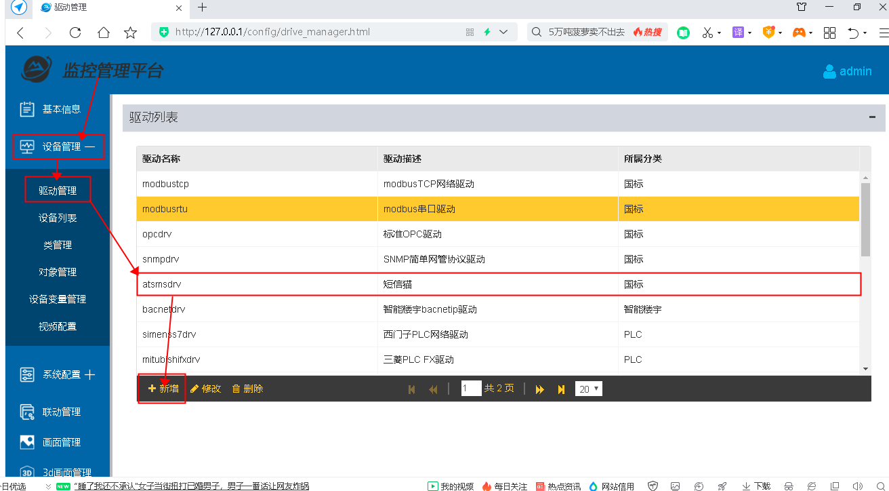Open dropdown arrow next to game controller
This screenshot has height=491, width=889.
810,33
